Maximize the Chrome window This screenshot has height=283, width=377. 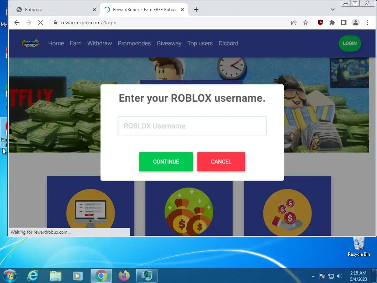point(355,3)
